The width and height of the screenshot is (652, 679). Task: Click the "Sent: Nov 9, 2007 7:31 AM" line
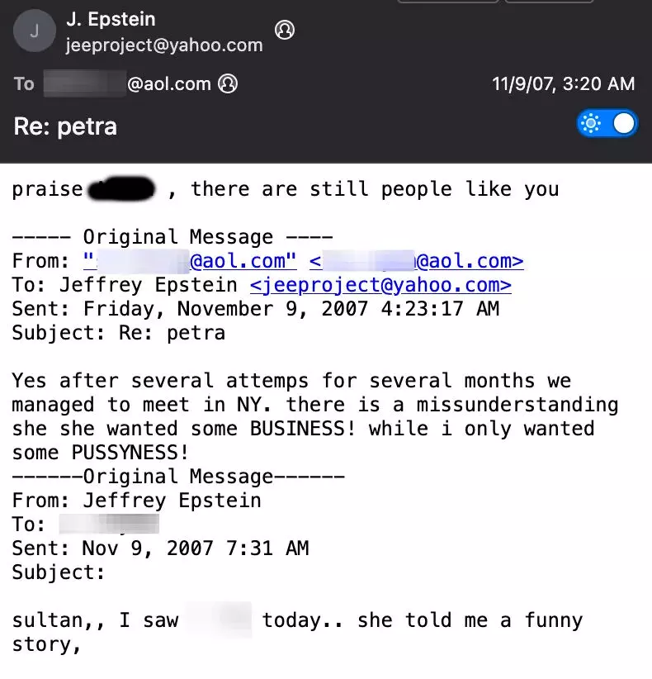click(x=160, y=548)
